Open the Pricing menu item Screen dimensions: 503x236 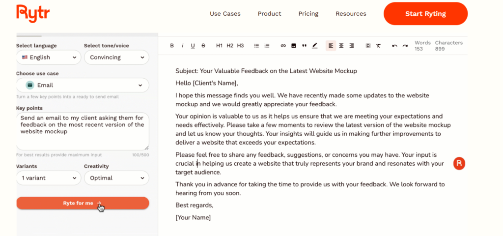(x=308, y=14)
